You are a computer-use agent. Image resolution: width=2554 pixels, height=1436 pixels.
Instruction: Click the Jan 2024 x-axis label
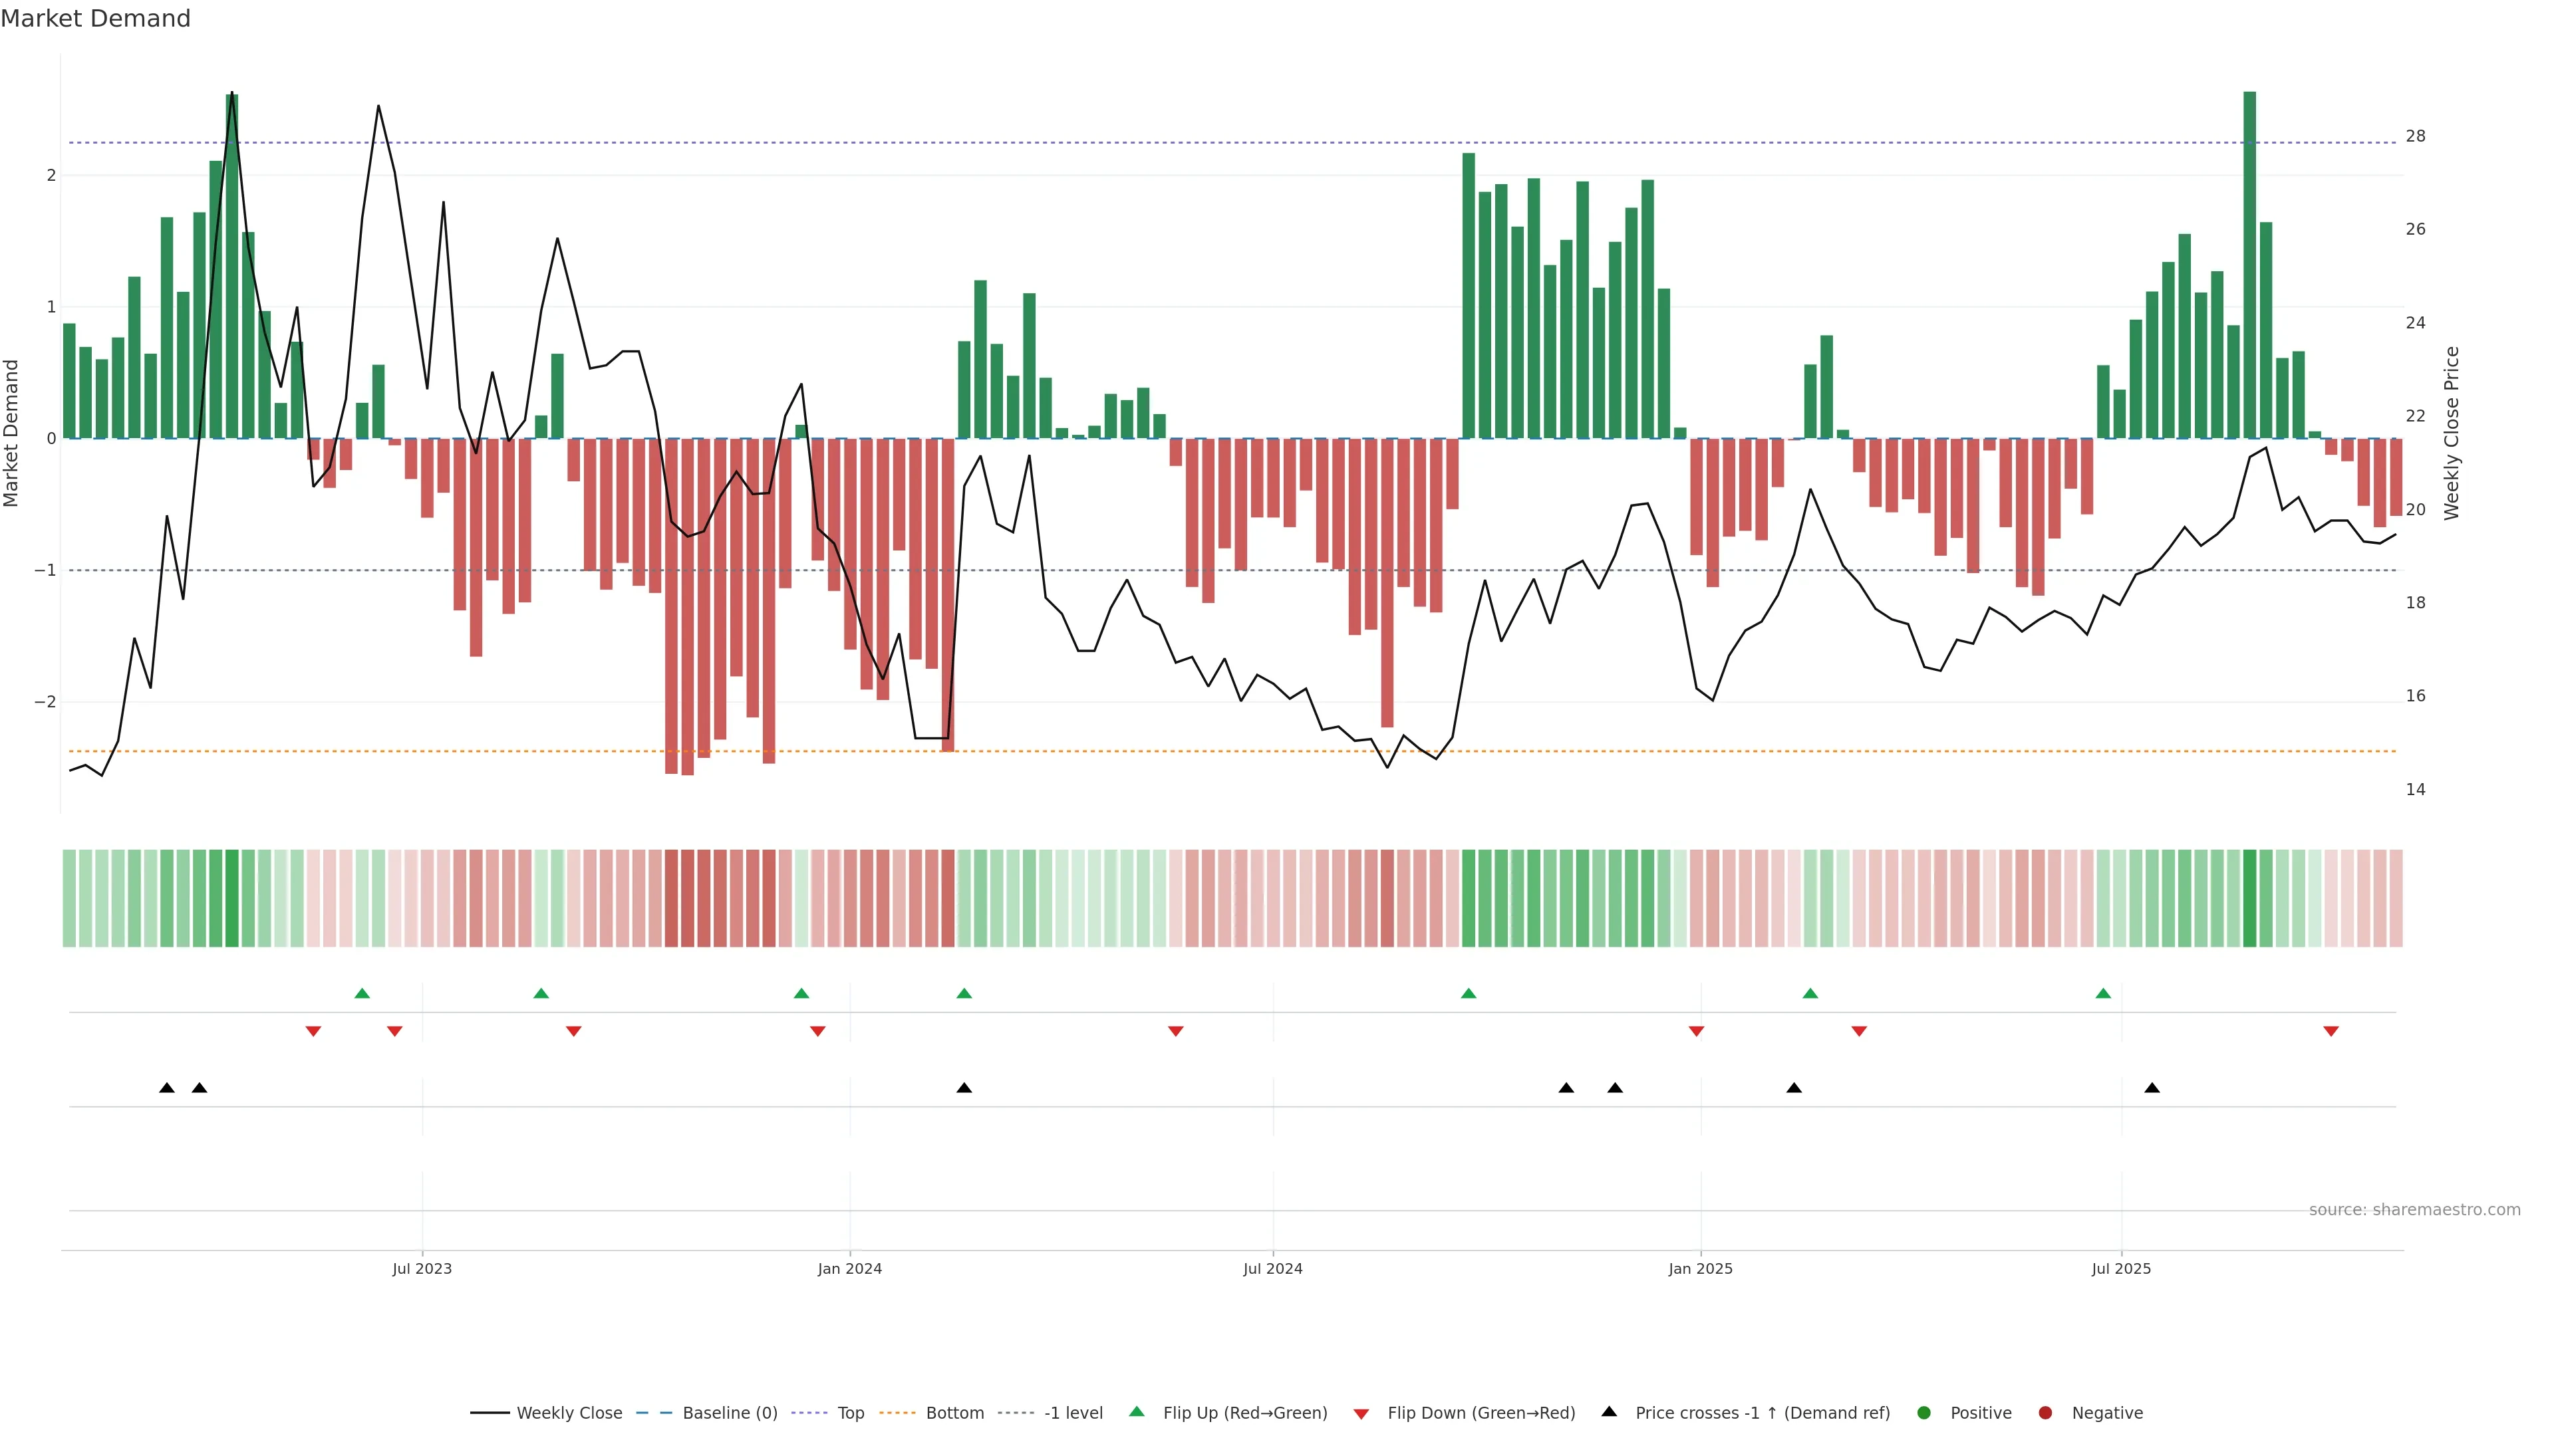click(x=850, y=1270)
